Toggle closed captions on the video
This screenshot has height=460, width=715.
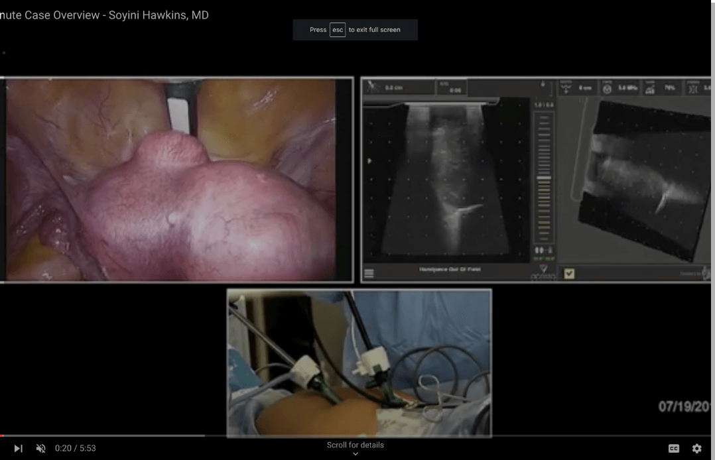click(x=674, y=449)
